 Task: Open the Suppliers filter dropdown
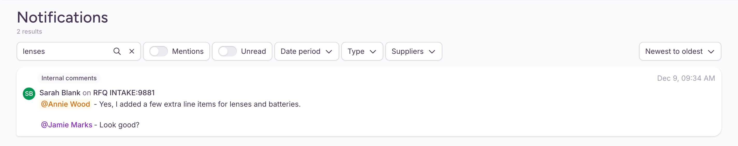click(x=414, y=51)
